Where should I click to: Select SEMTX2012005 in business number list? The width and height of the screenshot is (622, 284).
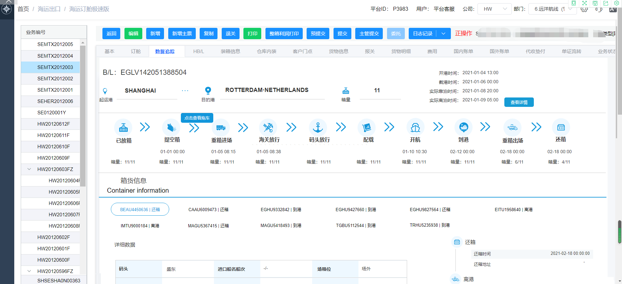pos(51,44)
